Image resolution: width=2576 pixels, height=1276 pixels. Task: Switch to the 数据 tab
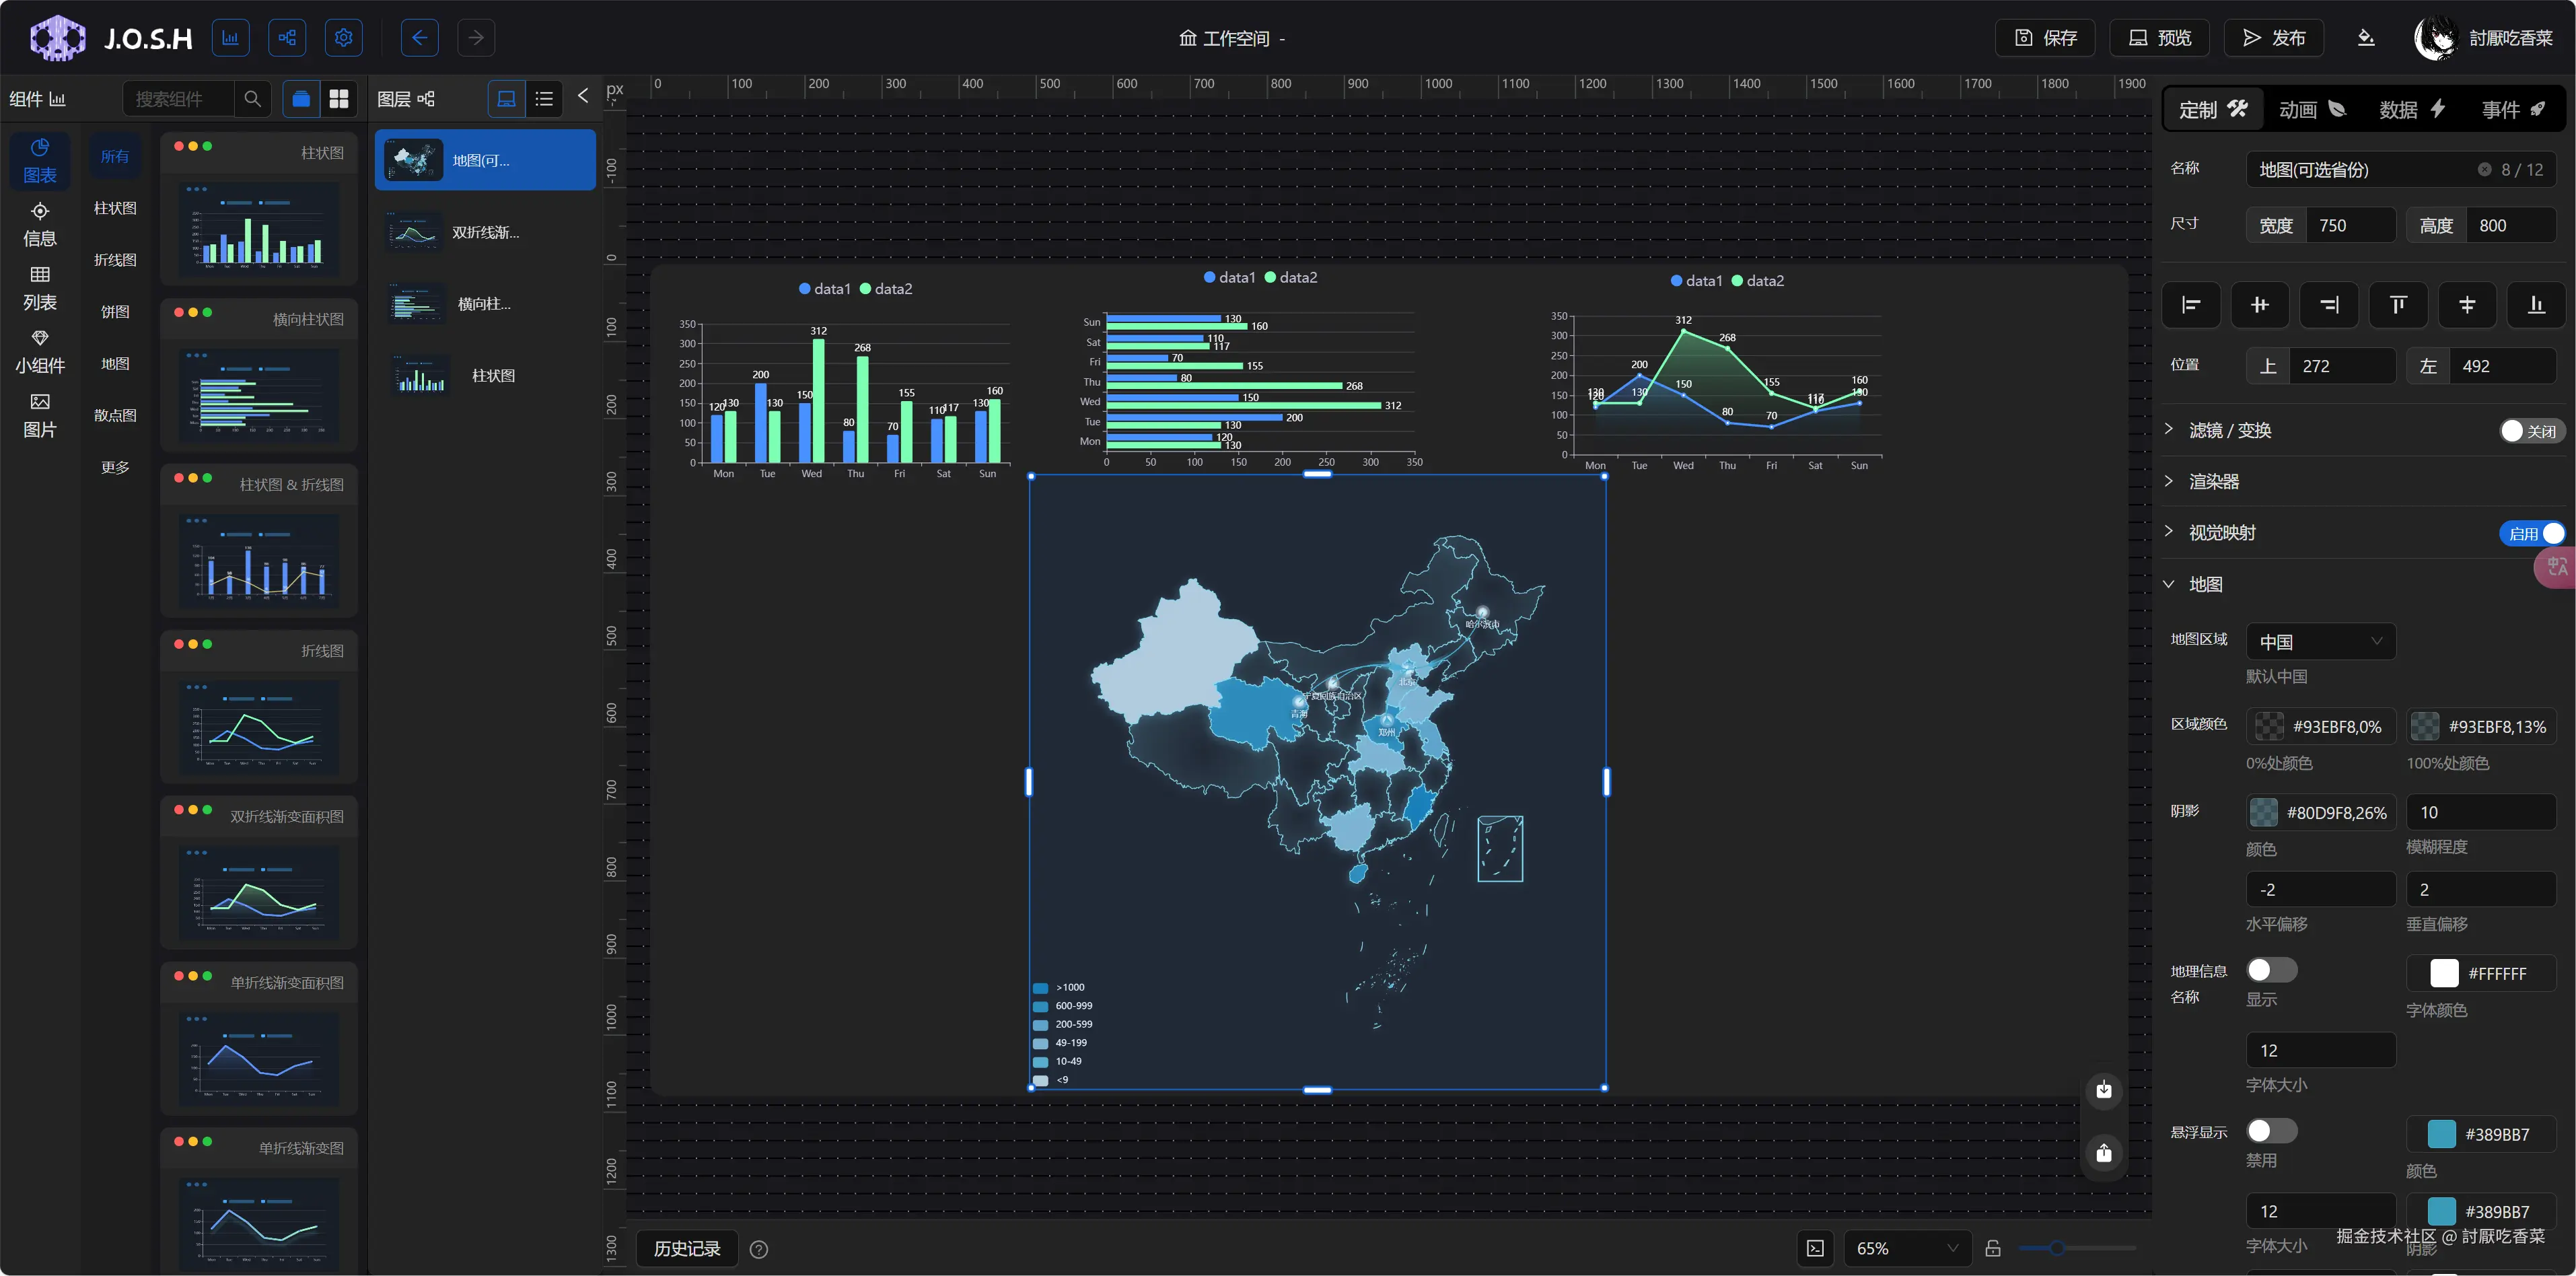pyautogui.click(x=2411, y=109)
